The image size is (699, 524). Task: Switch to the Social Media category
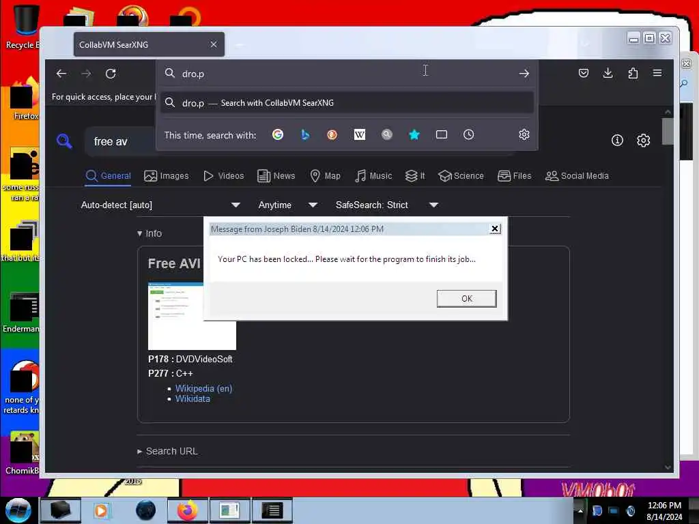[577, 176]
